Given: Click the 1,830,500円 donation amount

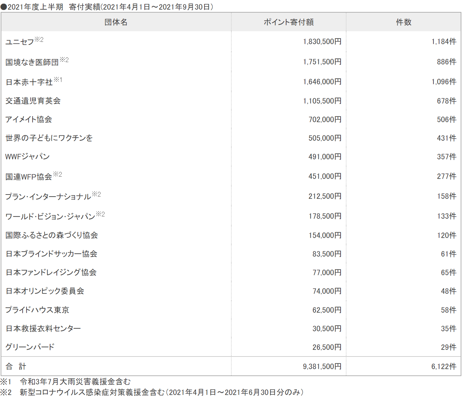Looking at the screenshot, I should [322, 41].
